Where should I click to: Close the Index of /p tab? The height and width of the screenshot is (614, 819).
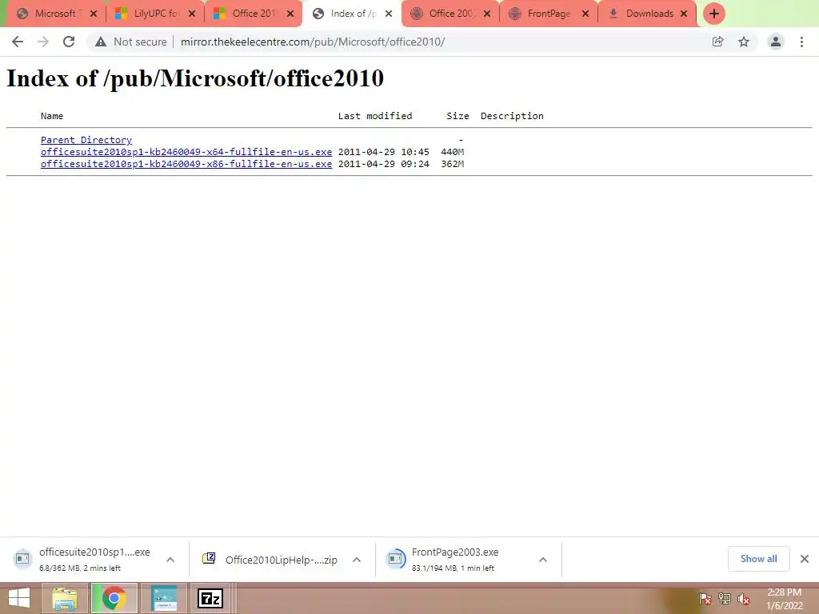[x=389, y=14]
